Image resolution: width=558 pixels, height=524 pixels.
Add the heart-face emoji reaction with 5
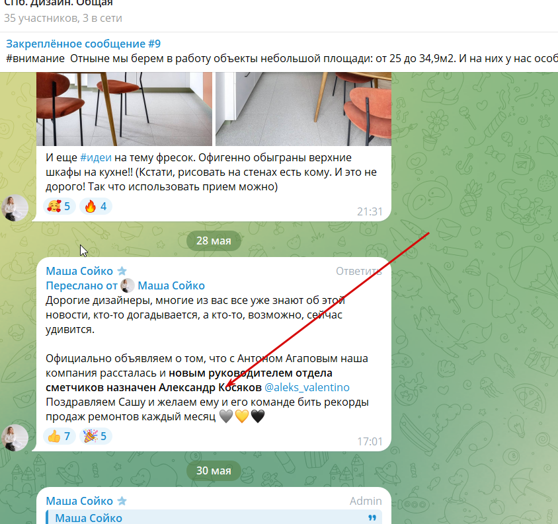tap(59, 206)
